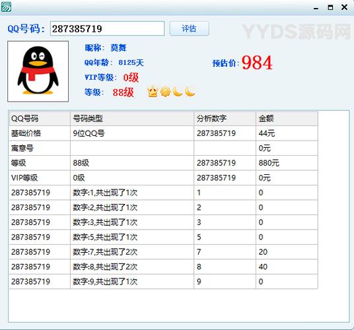Click the QQ penguin avatar image
The image size is (354, 330).
(x=38, y=71)
